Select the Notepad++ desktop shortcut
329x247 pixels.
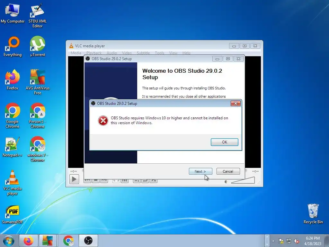[13, 147]
